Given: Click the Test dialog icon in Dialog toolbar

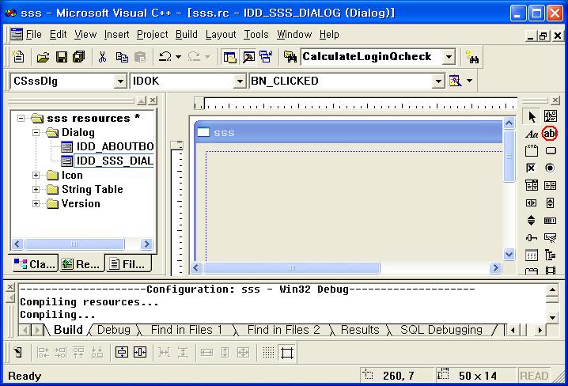Looking at the screenshot, I should click(x=17, y=352).
